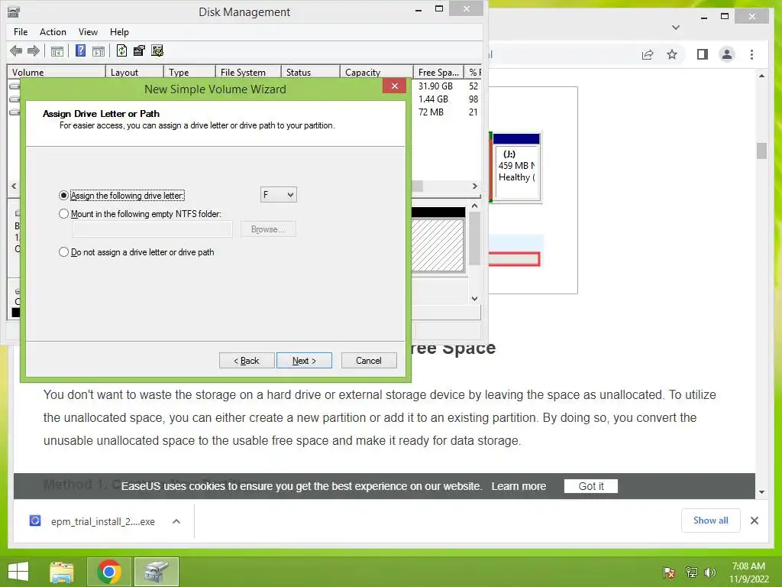The image size is (782, 587).
Task: Close the New Simple Volume Wizard
Action: (395, 86)
